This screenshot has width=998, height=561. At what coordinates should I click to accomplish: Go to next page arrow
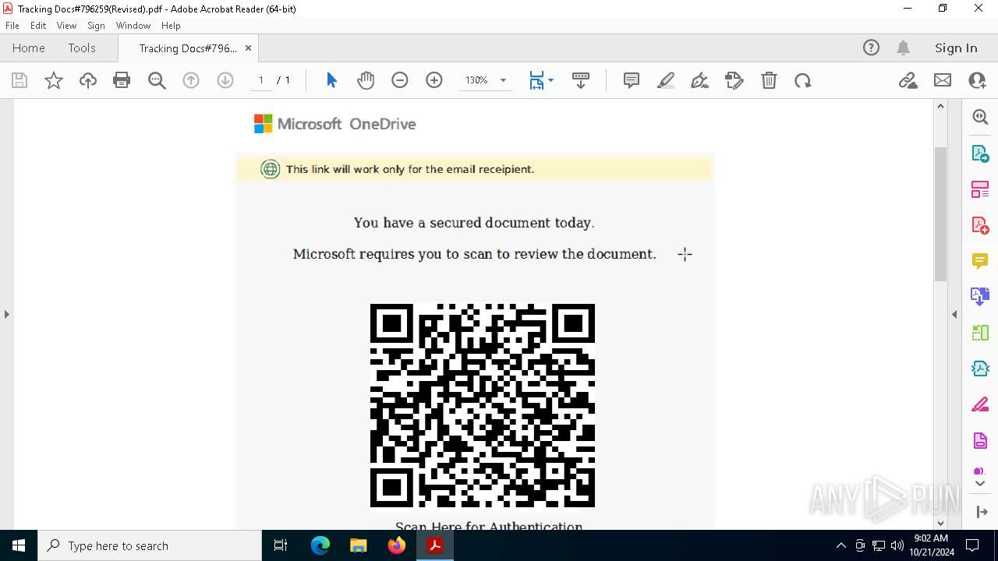225,80
